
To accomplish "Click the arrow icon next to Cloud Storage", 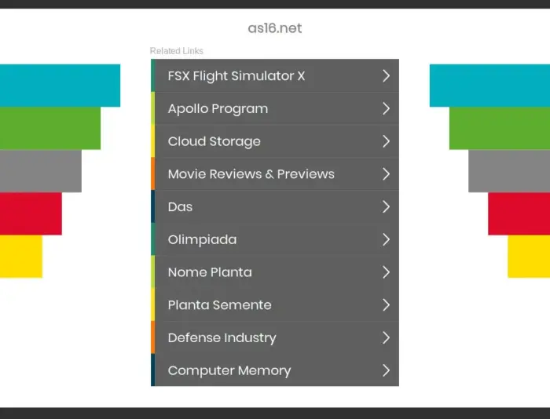I will [386, 141].
